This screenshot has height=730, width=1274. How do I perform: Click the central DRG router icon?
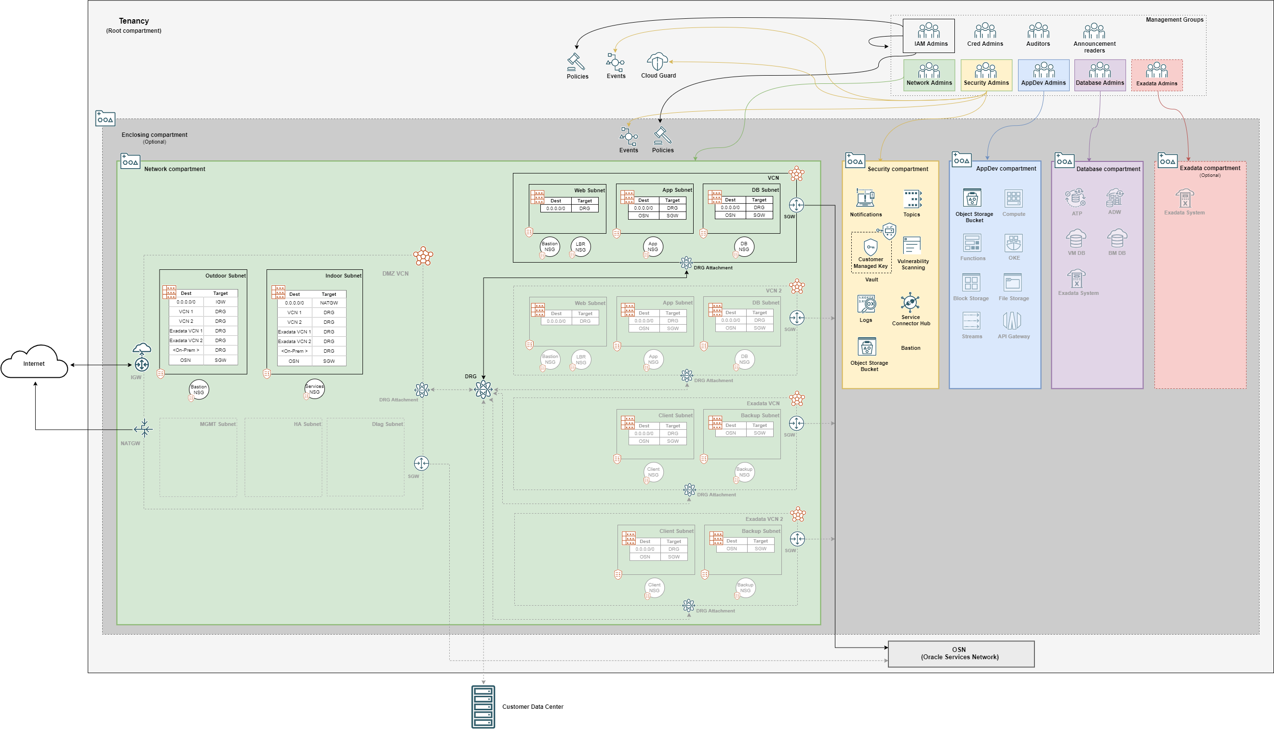[x=483, y=389]
